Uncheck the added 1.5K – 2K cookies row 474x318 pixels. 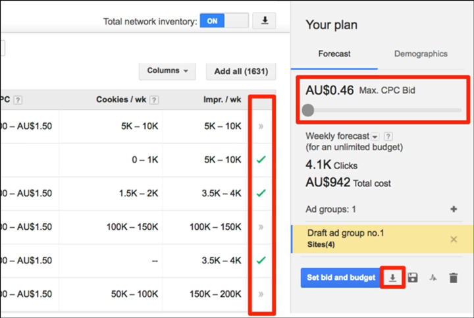261,193
